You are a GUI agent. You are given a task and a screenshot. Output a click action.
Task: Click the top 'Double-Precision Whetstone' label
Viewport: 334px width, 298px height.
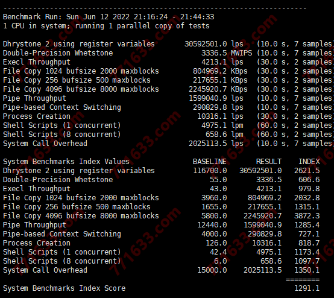[58, 53]
